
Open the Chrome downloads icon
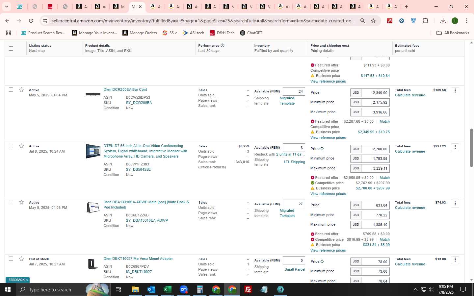pos(443,21)
